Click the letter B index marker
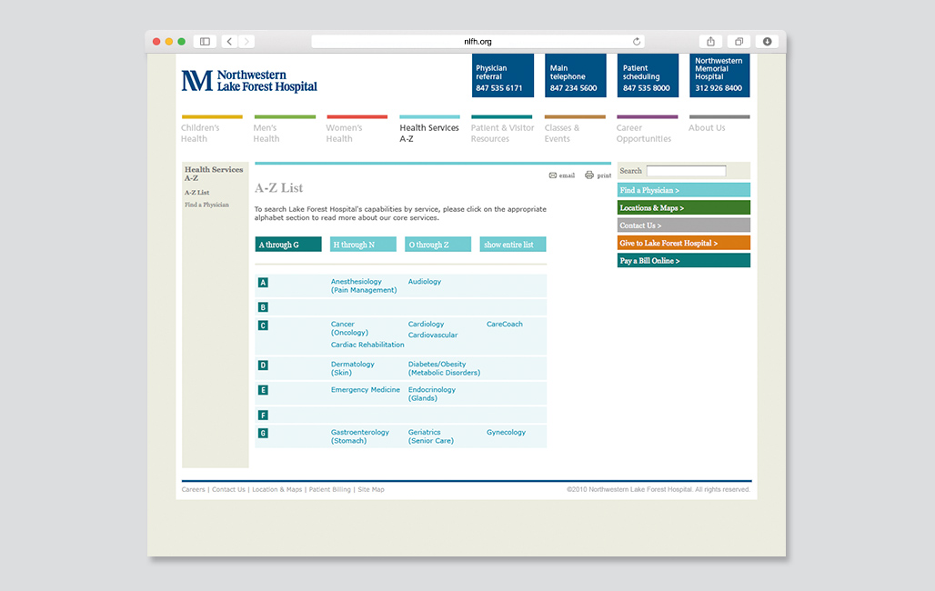The image size is (935, 591). pyautogui.click(x=263, y=307)
